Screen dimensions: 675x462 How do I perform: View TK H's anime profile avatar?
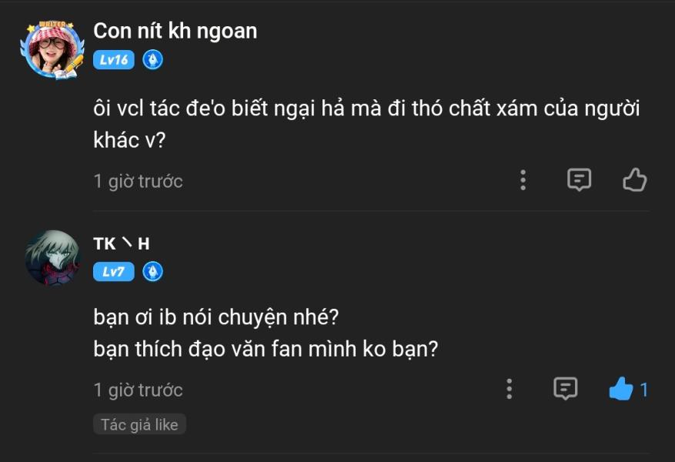(52, 257)
